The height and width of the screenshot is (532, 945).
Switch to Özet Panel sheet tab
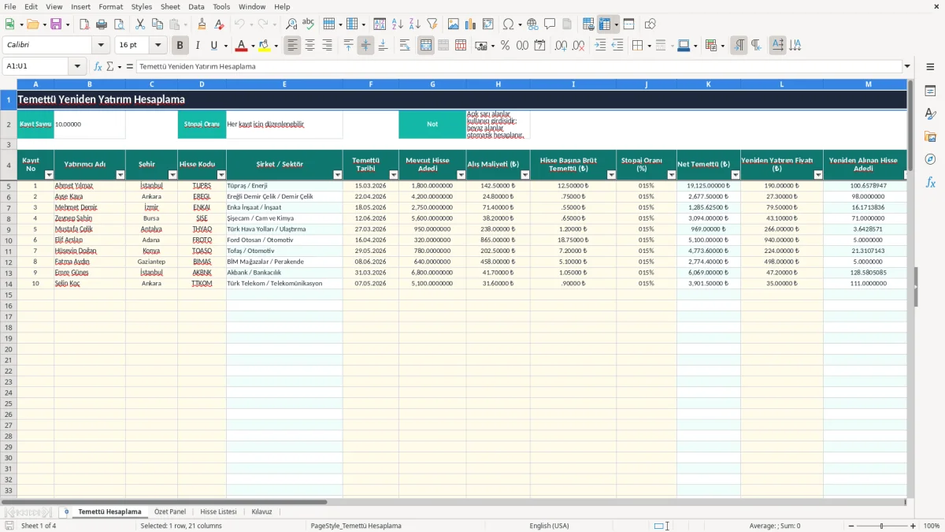coord(170,512)
